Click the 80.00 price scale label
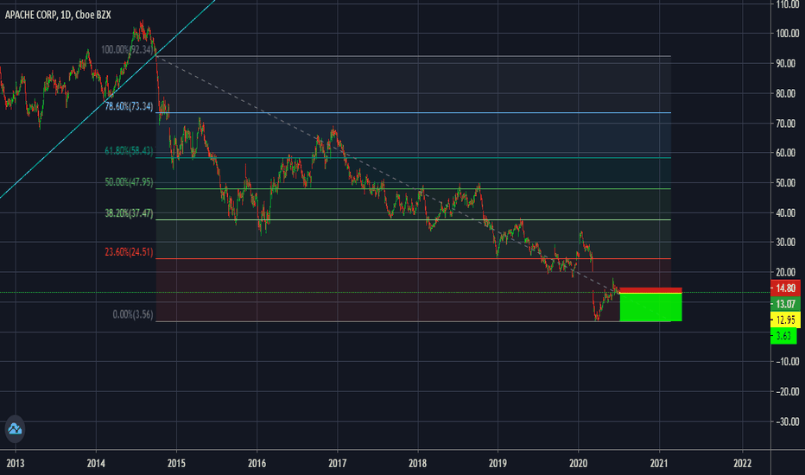This screenshot has height=475, width=805. 788,93
